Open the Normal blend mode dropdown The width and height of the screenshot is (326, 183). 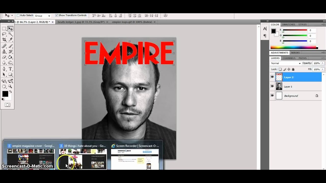[x=286, y=63]
